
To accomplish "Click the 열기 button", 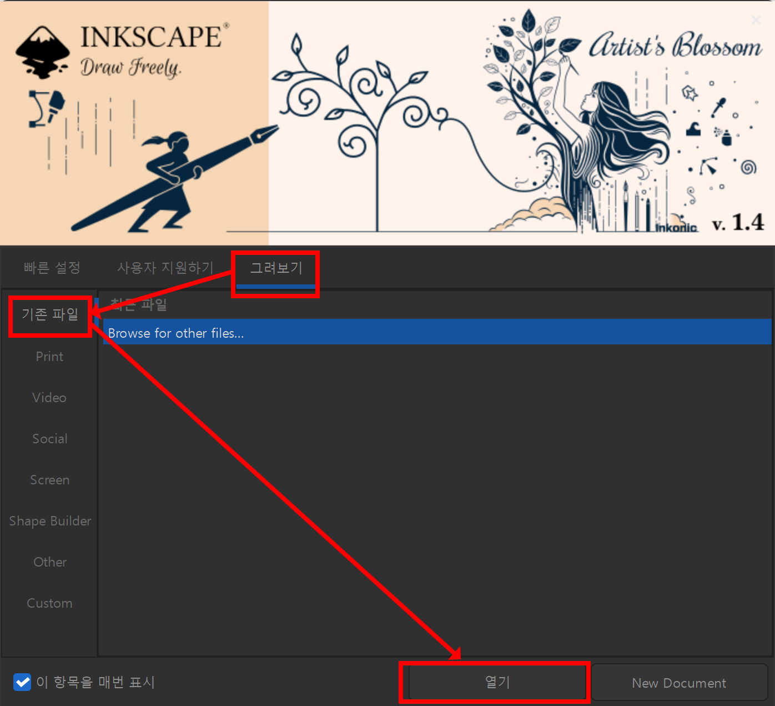I will click(x=497, y=682).
